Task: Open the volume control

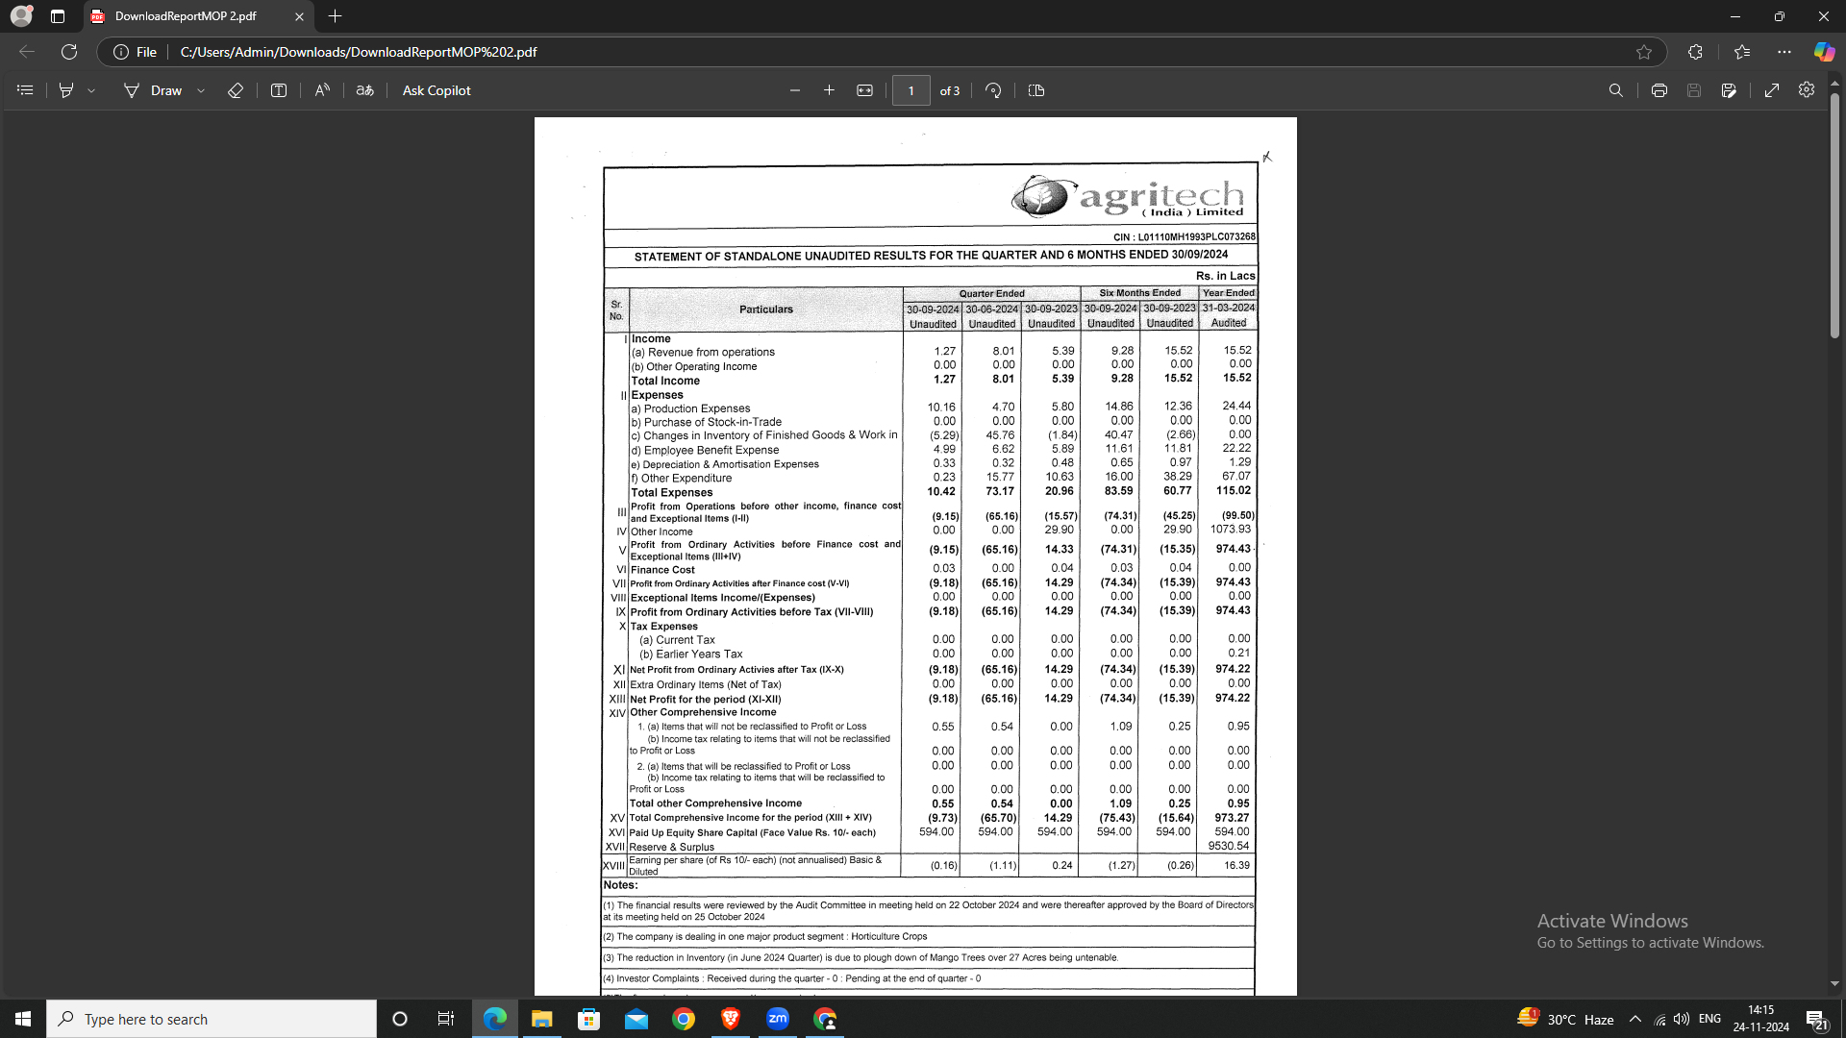Action: [1682, 1019]
